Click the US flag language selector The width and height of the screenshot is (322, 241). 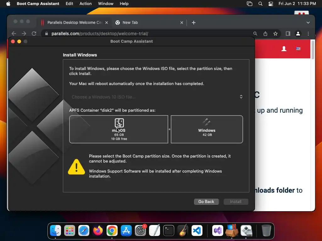pyautogui.click(x=298, y=49)
